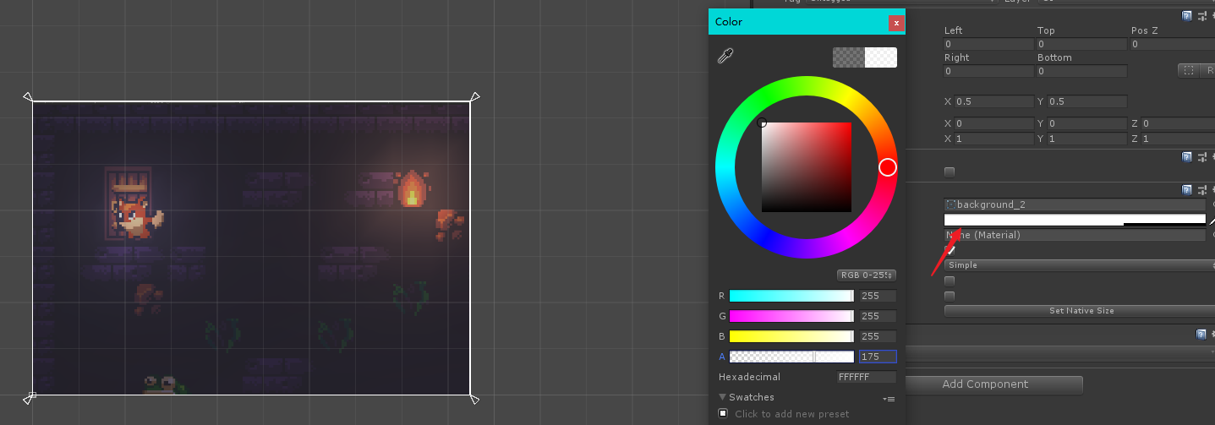Click the scale Z field

coord(1178,139)
